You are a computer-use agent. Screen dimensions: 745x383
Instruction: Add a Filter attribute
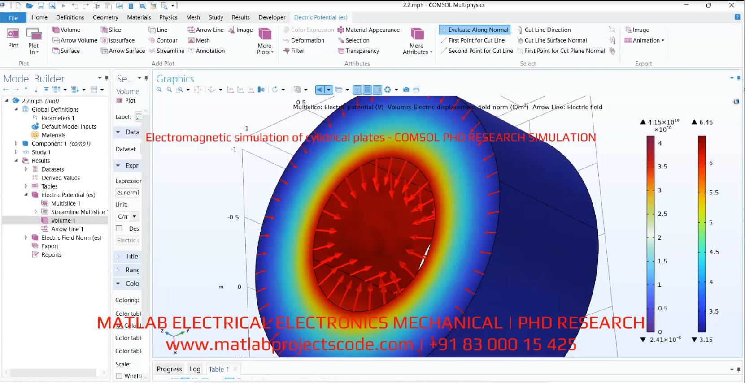click(294, 51)
